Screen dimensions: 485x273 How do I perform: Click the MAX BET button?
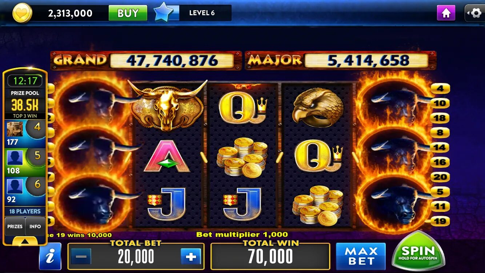pos(361,256)
